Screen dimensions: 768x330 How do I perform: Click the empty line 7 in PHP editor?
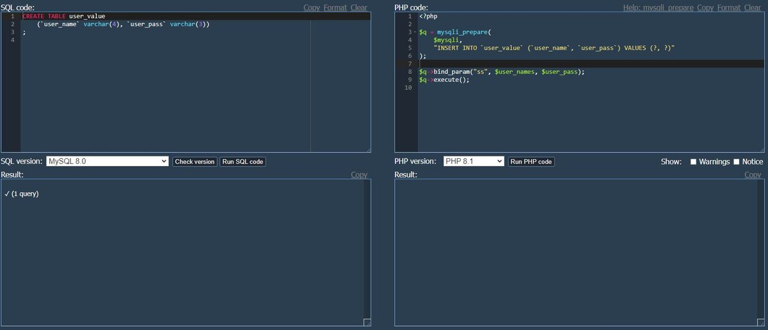tap(591, 64)
